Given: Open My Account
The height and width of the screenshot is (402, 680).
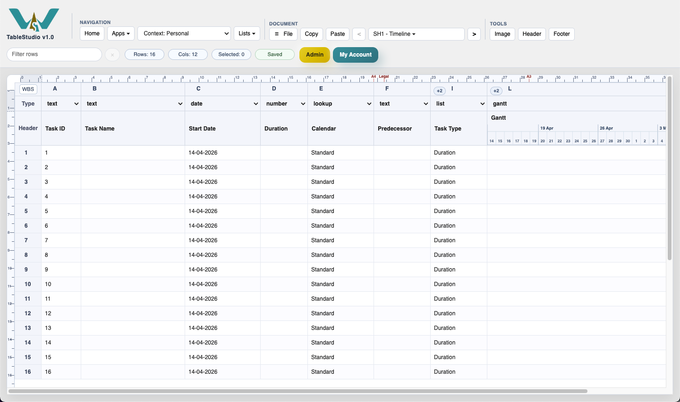Looking at the screenshot, I should pyautogui.click(x=356, y=55).
